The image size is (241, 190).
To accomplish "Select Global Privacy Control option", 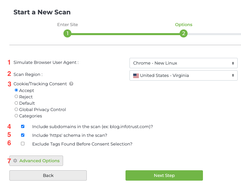I will (16, 109).
